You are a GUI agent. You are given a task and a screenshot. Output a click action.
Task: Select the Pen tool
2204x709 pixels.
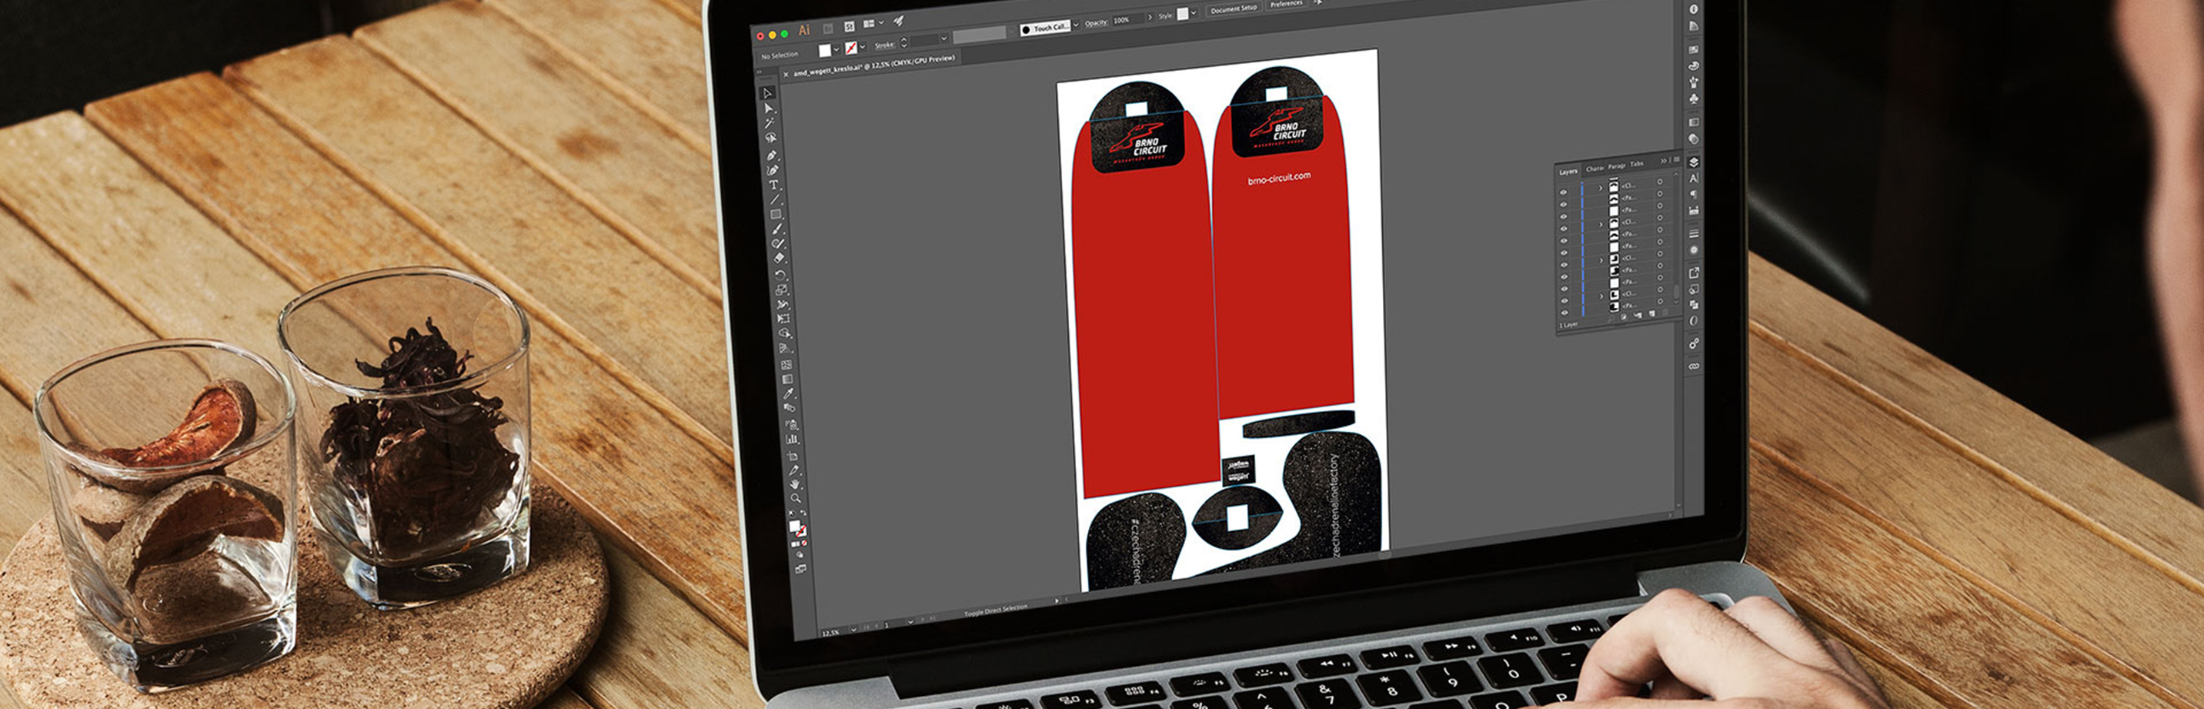tap(773, 155)
